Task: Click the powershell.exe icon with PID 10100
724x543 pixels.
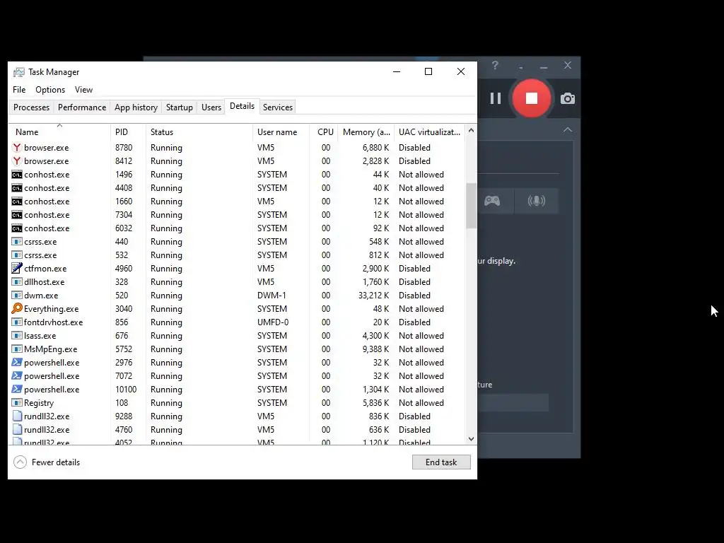Action: coord(17,390)
